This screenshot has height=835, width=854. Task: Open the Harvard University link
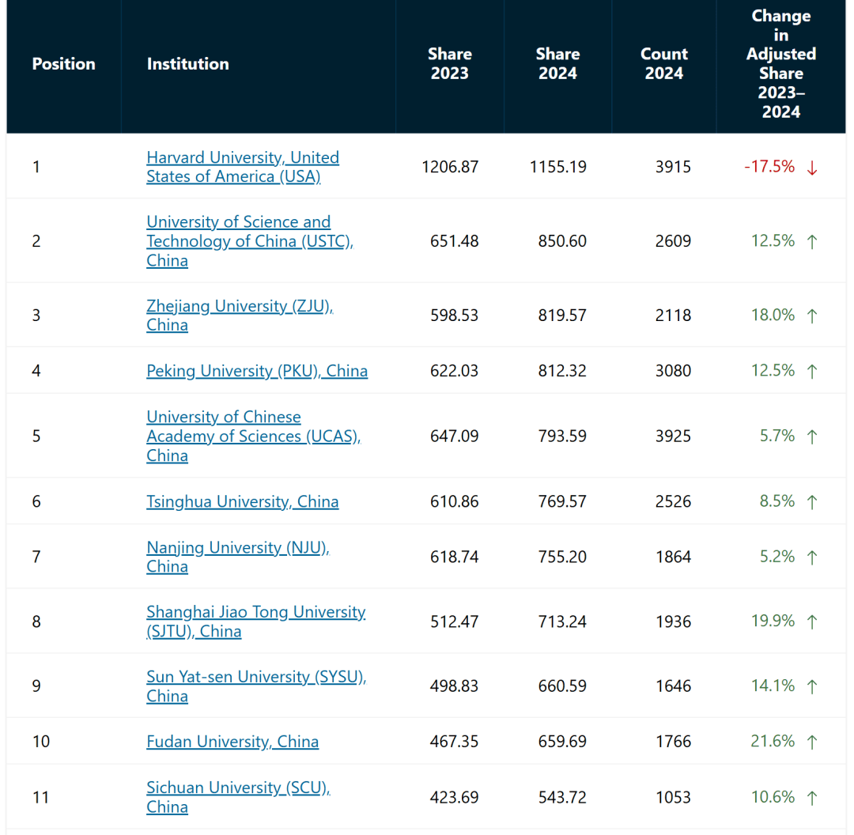pos(243,167)
